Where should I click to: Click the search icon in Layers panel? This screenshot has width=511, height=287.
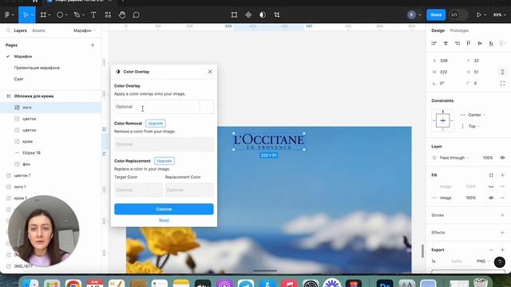pos(8,30)
